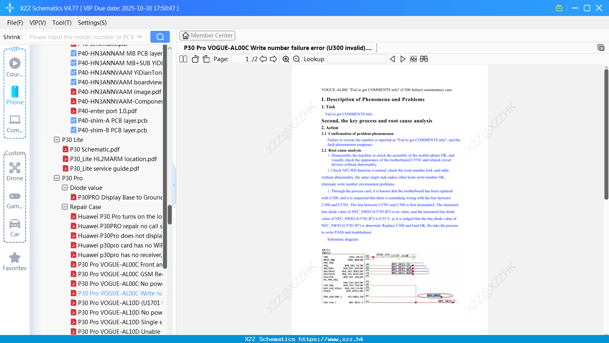Open the File(F) menu
609x343 pixels.
tap(15, 23)
